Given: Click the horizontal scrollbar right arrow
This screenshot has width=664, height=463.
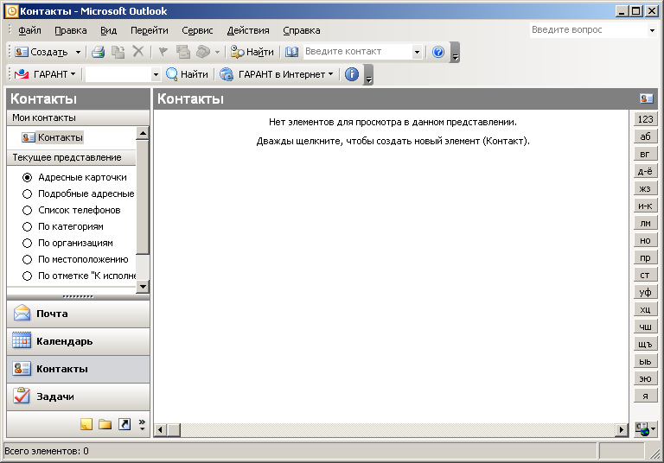Looking at the screenshot, I should (621, 430).
